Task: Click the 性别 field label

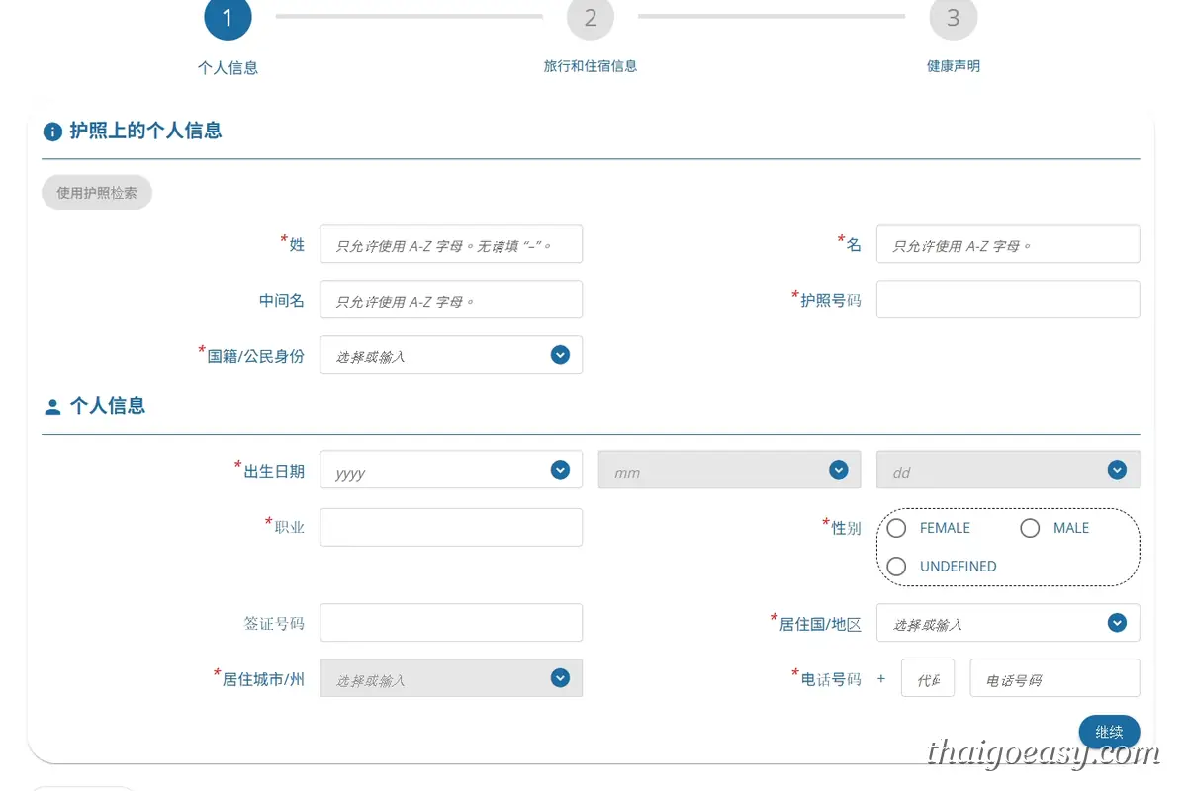Action: (x=846, y=528)
